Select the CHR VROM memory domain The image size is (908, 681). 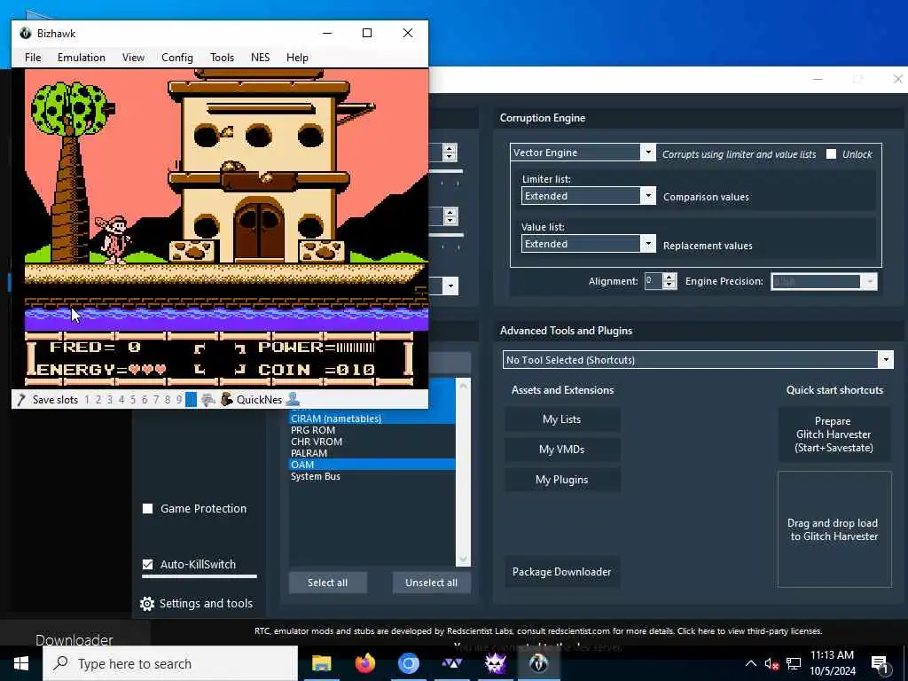(x=372, y=442)
